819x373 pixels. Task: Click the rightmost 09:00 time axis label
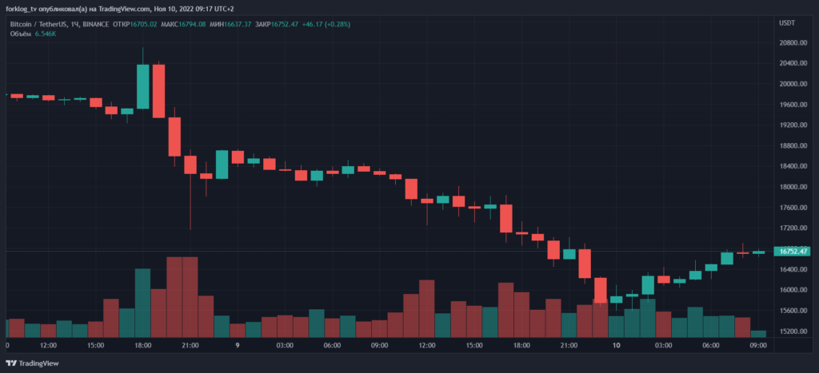tap(757, 346)
